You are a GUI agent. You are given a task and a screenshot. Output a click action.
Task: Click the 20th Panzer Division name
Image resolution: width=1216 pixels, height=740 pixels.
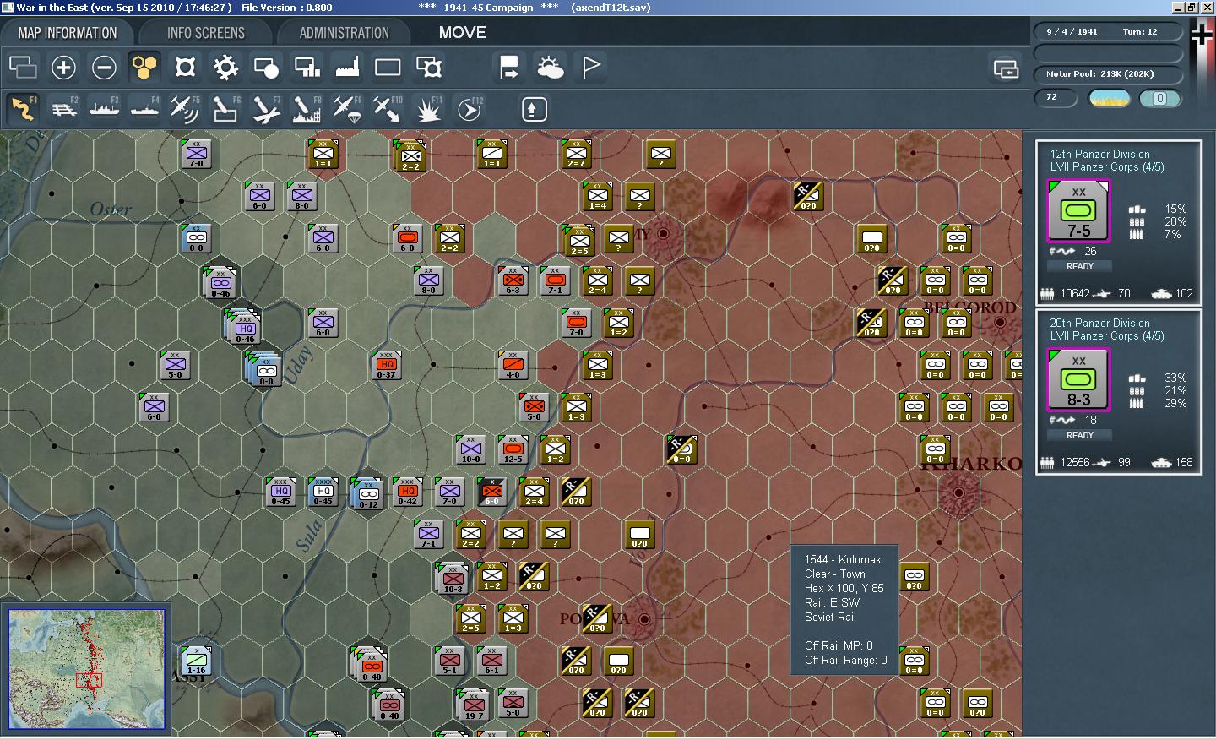pos(1099,323)
